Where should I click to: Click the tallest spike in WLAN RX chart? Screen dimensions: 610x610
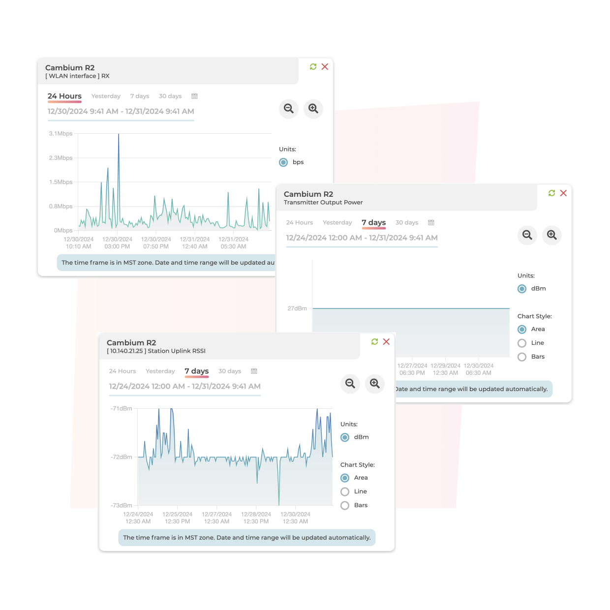coord(119,135)
